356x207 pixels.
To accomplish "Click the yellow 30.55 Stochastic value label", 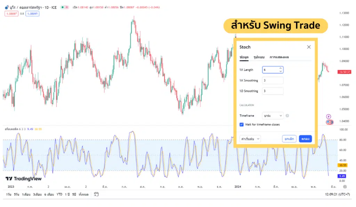I will pyautogui.click(x=342, y=165).
